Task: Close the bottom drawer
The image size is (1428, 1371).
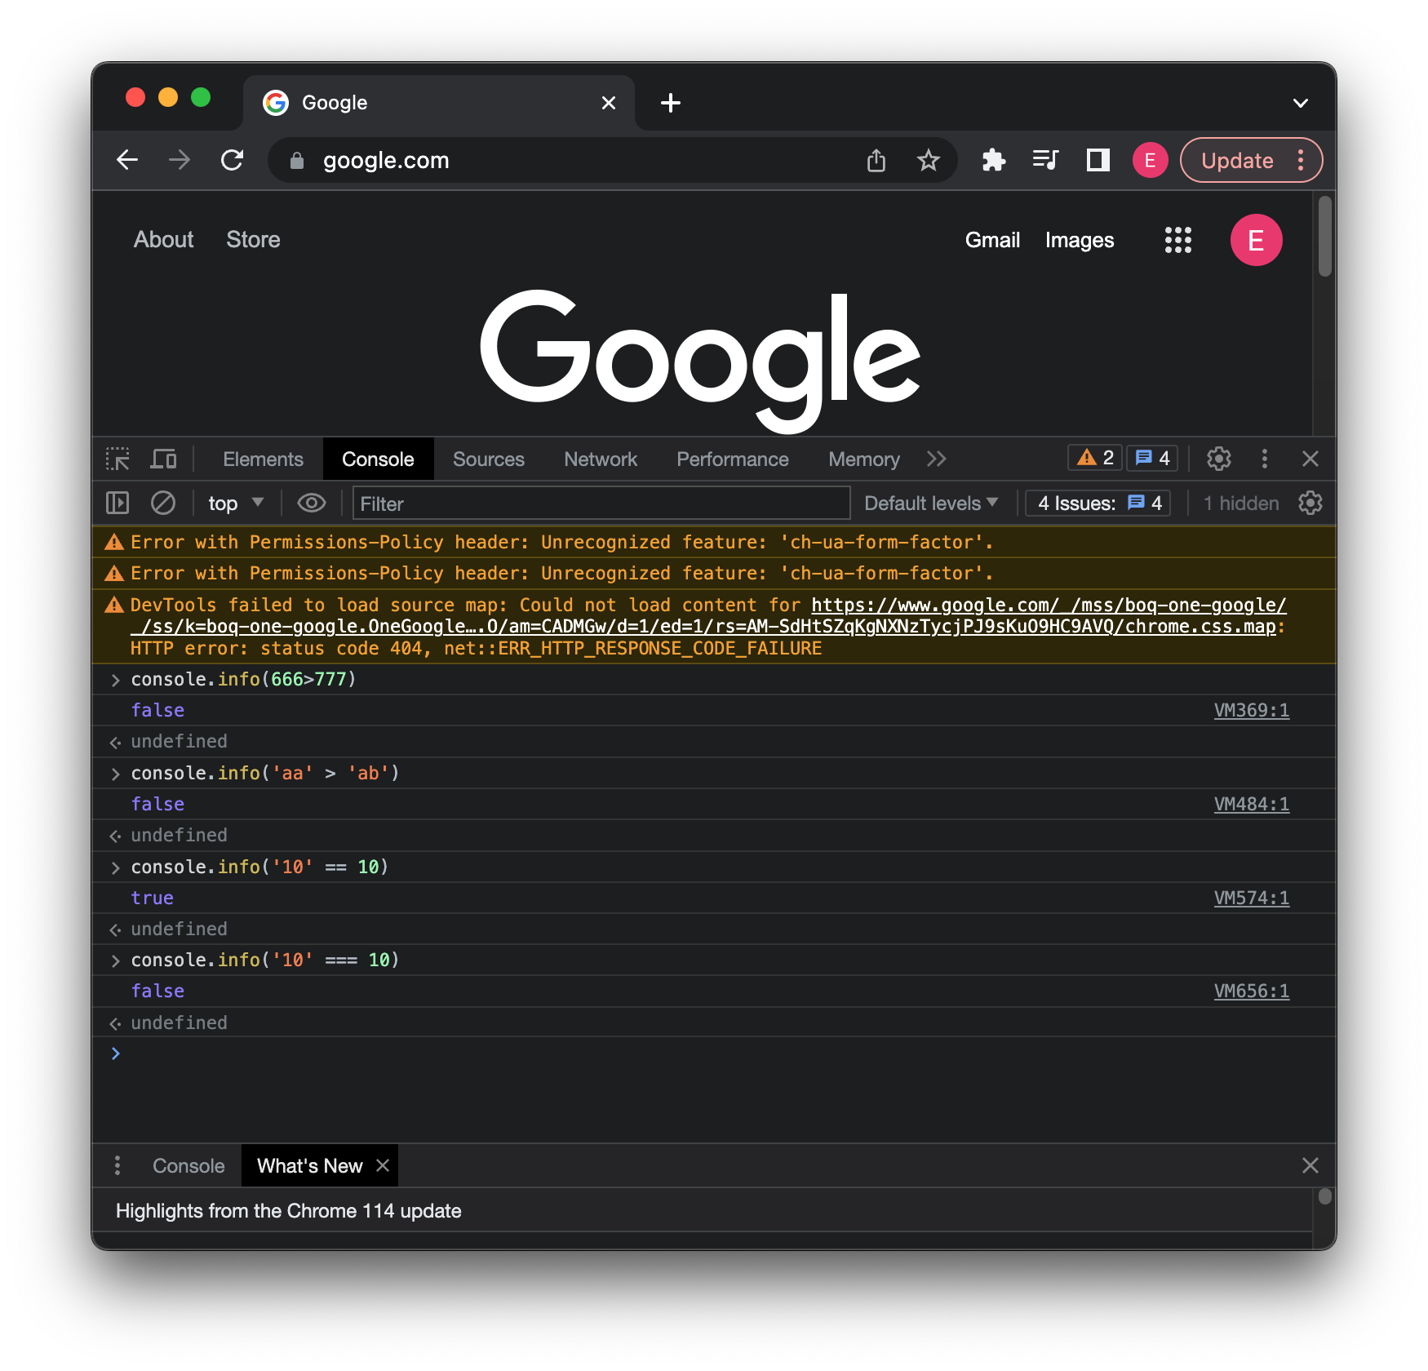Action: point(1310,1165)
